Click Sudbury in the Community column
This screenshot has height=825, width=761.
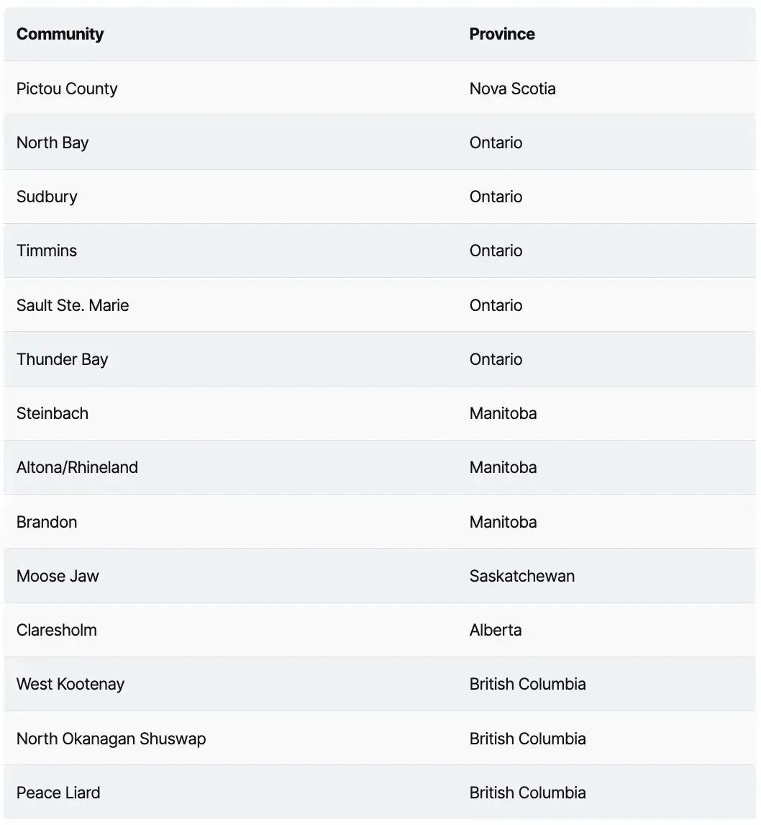click(x=47, y=197)
